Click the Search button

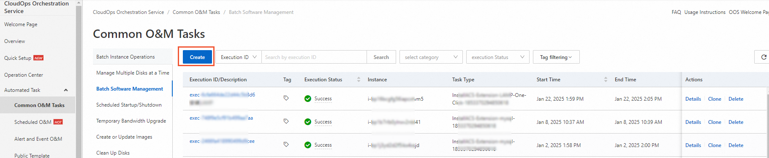pos(381,57)
